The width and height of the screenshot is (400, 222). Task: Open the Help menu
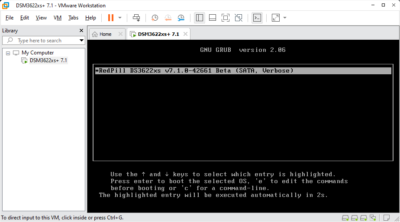pyautogui.click(x=90, y=18)
